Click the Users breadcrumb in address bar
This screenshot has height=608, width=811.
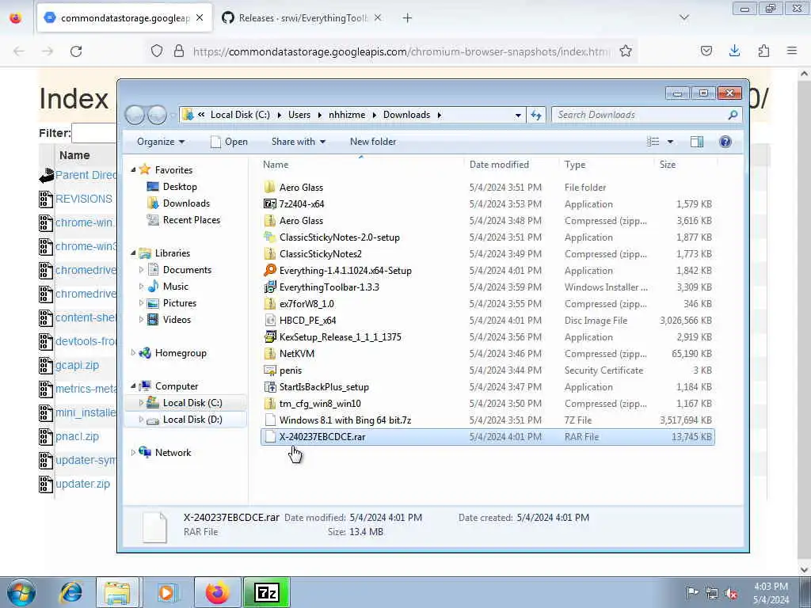(299, 115)
